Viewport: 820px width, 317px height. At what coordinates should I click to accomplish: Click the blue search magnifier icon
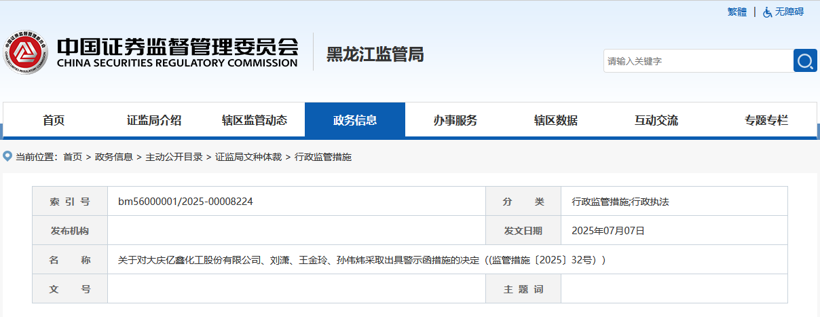(x=804, y=60)
